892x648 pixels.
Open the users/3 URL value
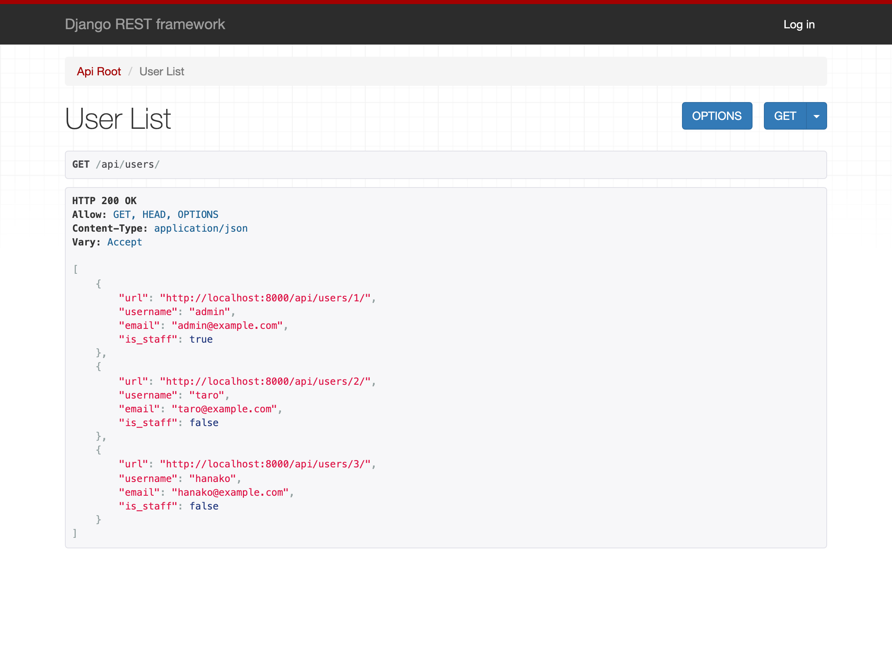265,464
